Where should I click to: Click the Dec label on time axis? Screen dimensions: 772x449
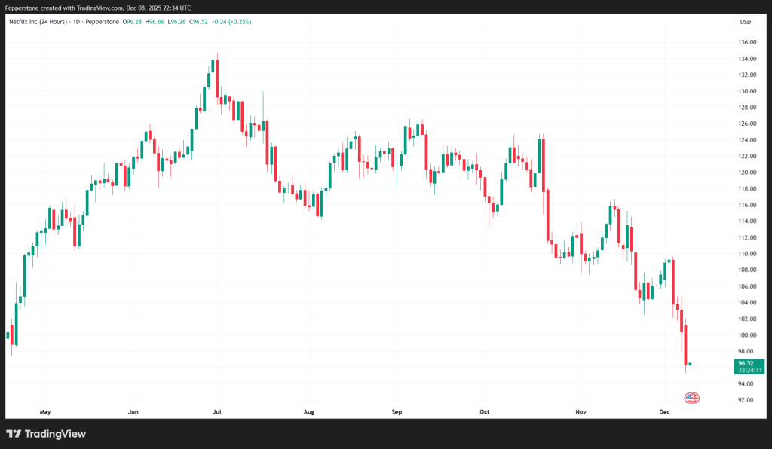click(665, 412)
